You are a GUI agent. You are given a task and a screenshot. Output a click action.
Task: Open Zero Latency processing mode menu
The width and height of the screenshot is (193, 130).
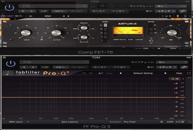[x=70, y=122]
